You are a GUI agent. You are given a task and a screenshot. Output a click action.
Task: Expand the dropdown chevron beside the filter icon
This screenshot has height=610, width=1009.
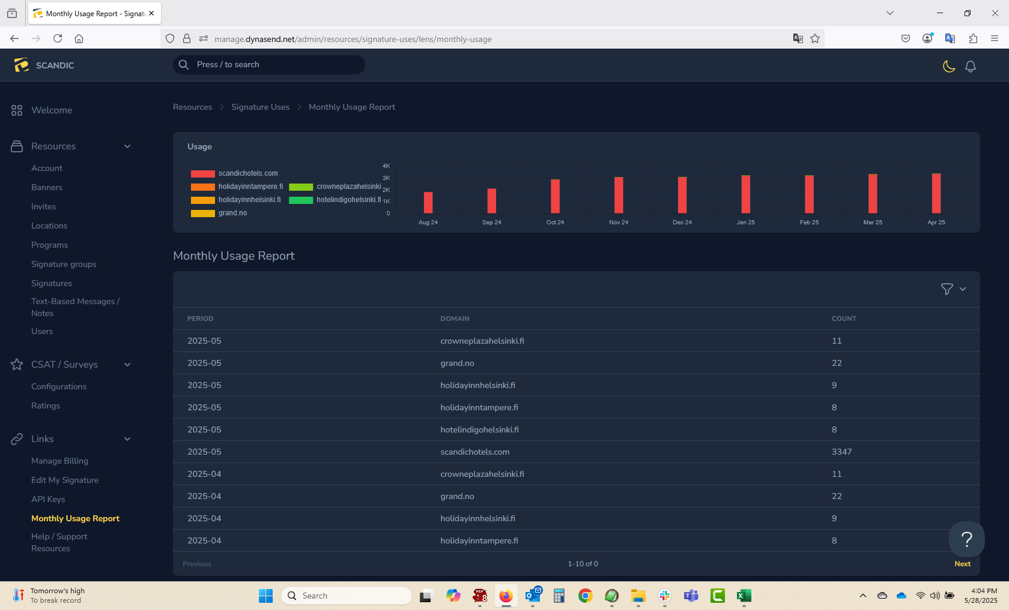pyautogui.click(x=962, y=289)
